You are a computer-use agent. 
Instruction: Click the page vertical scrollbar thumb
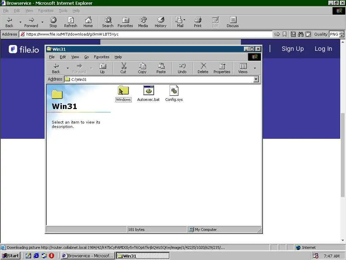[x=343, y=155]
